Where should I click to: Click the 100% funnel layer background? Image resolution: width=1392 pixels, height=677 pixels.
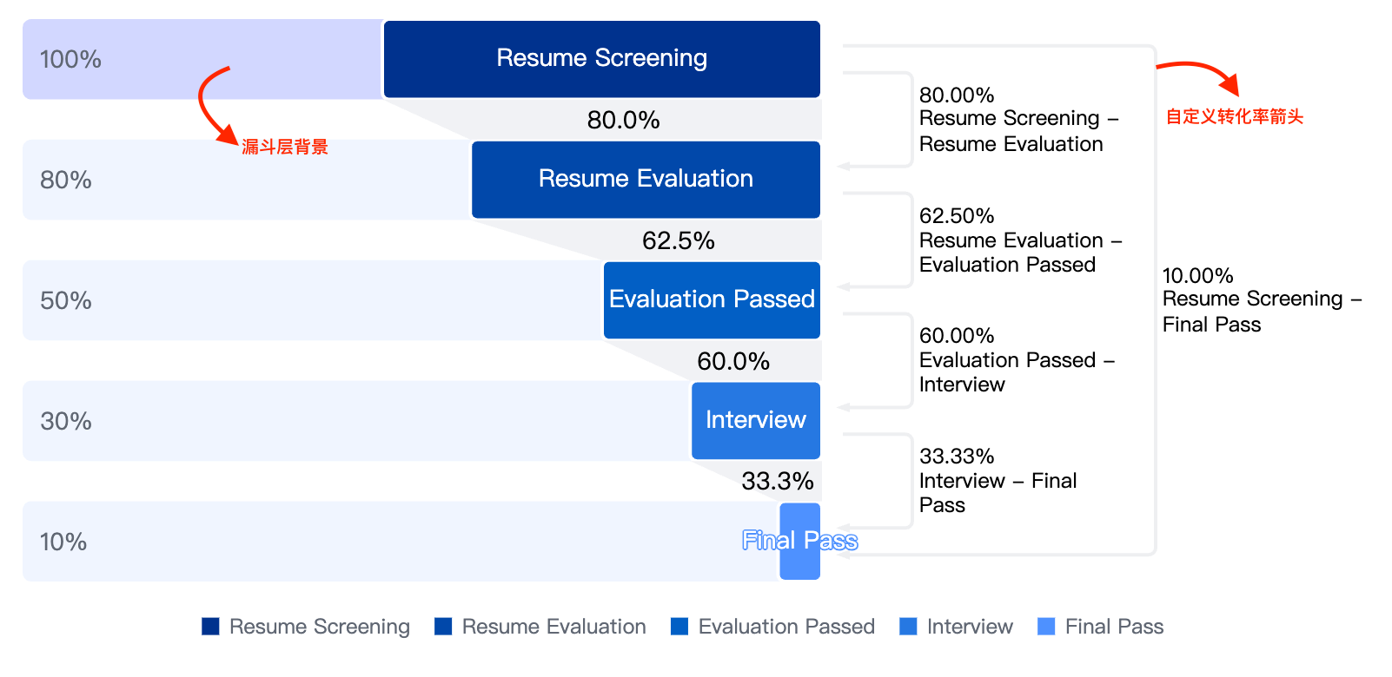point(202,59)
